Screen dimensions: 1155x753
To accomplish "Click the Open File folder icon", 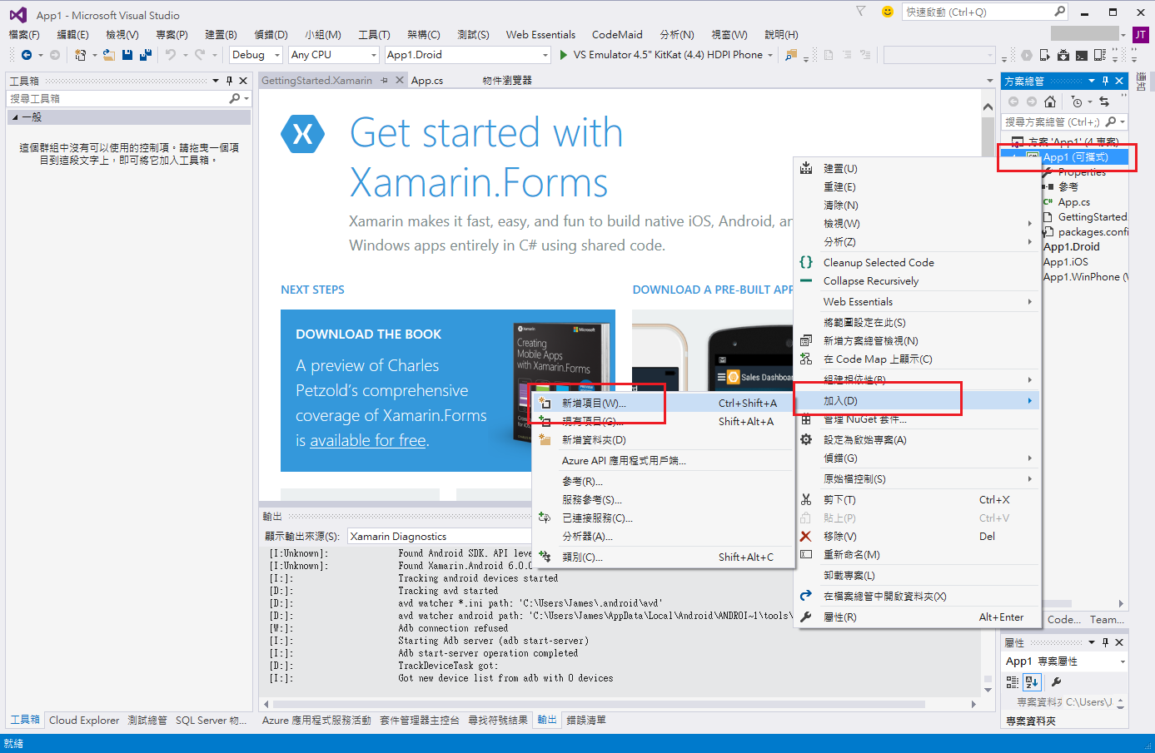I will click(x=109, y=55).
